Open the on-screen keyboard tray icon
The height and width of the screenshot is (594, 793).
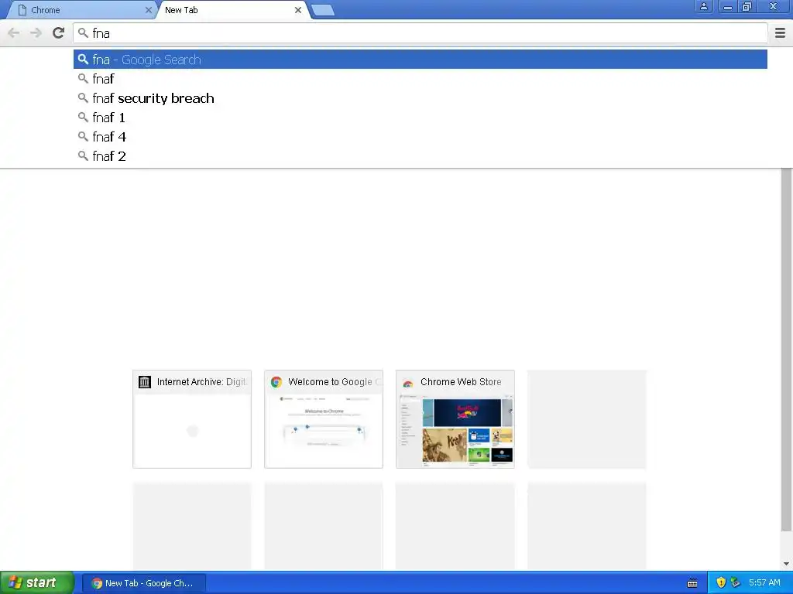[692, 583]
